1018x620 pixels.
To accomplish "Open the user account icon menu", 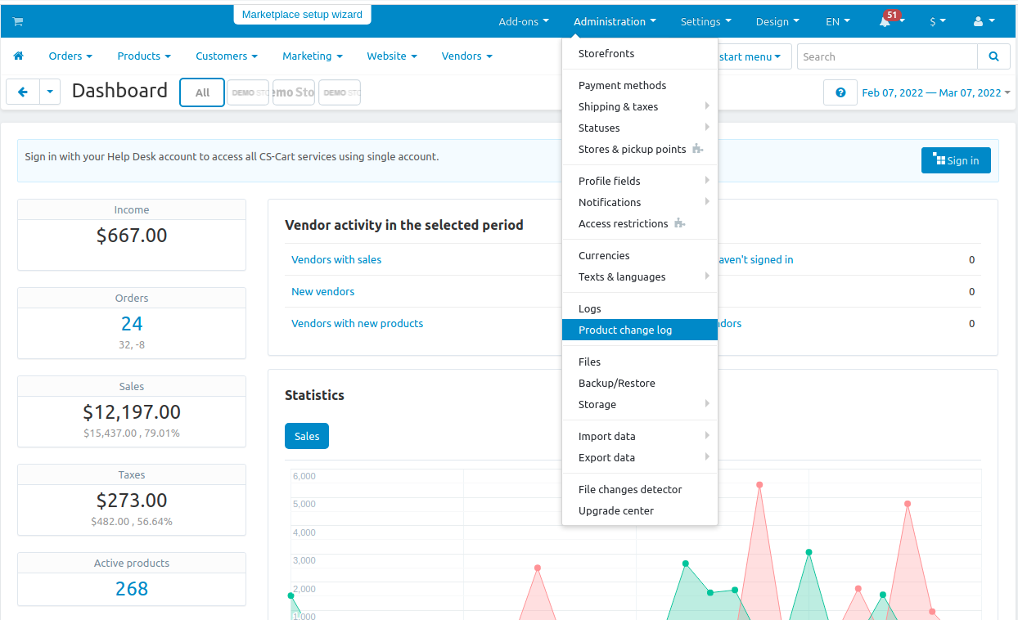I will [x=984, y=21].
